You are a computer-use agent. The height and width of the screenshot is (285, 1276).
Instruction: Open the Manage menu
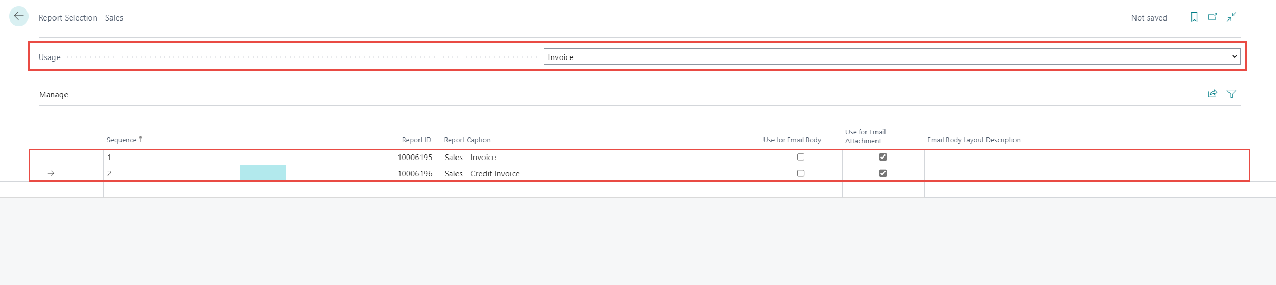click(x=53, y=95)
